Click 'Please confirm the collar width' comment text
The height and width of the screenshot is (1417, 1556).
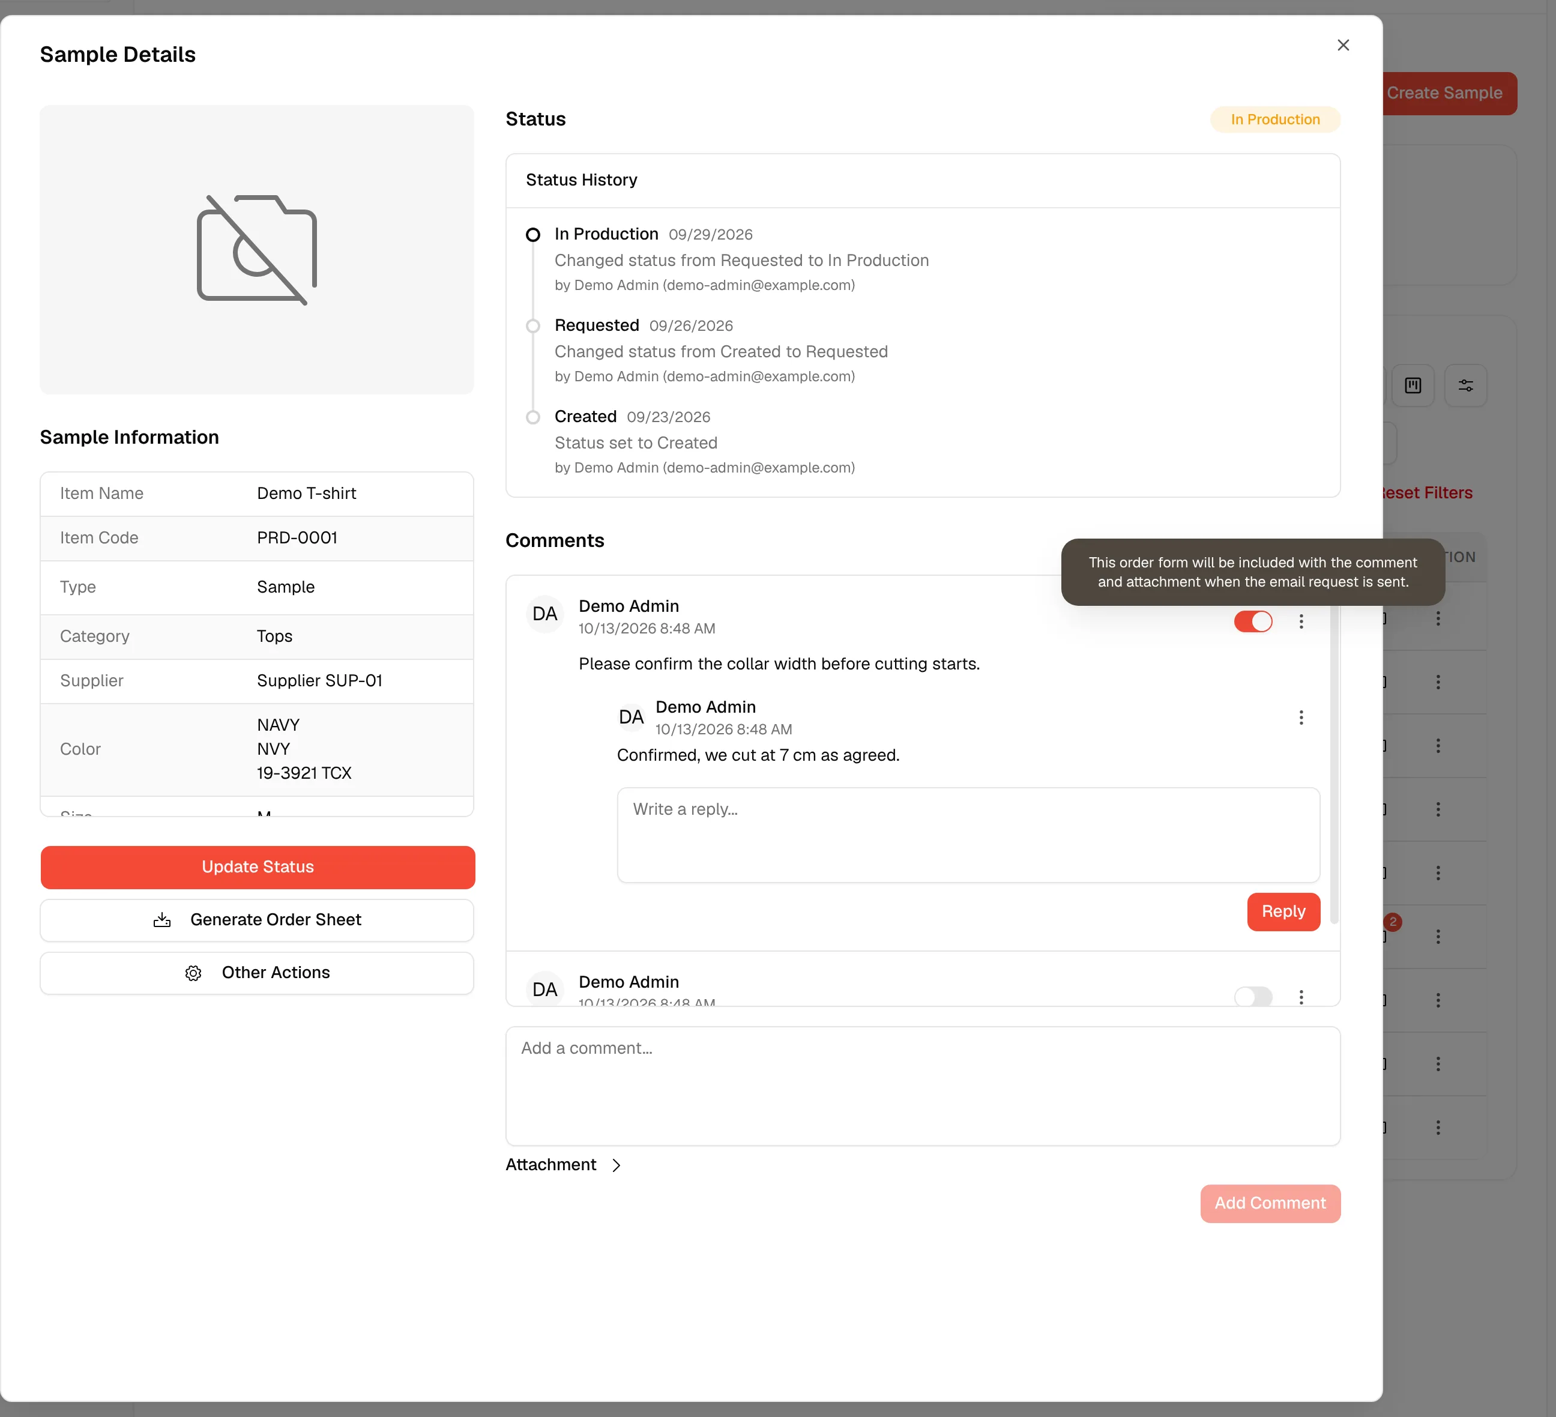pos(779,663)
